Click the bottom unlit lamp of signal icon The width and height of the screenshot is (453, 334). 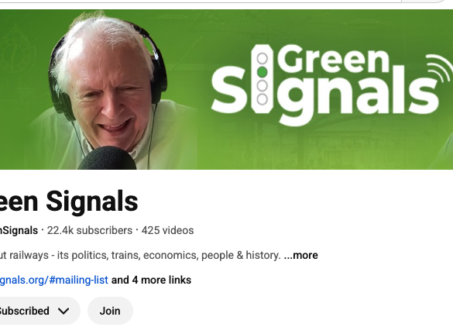(x=262, y=99)
